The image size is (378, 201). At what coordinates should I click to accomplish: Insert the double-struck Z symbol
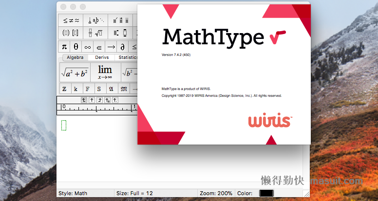(64, 89)
